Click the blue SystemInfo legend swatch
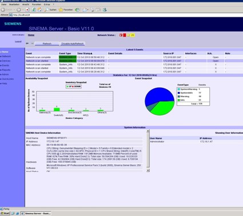 pyautogui.click(x=179, y=93)
